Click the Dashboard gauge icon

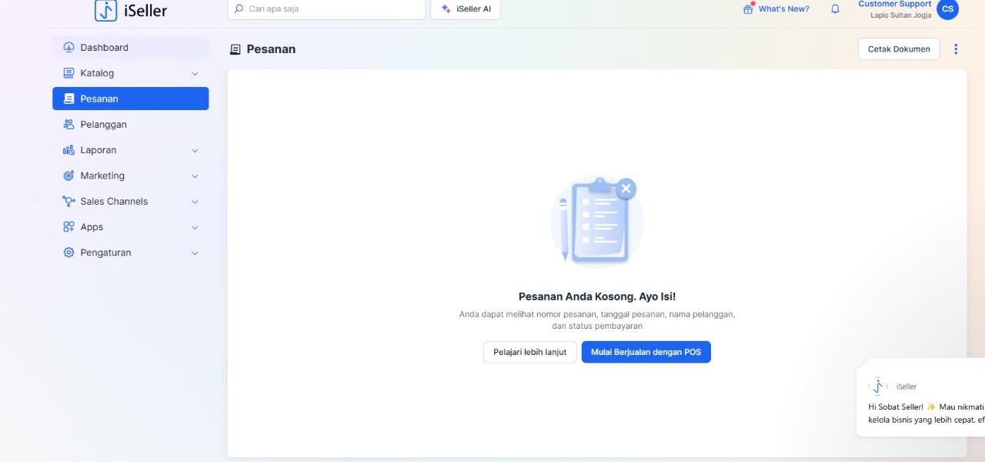coord(68,48)
